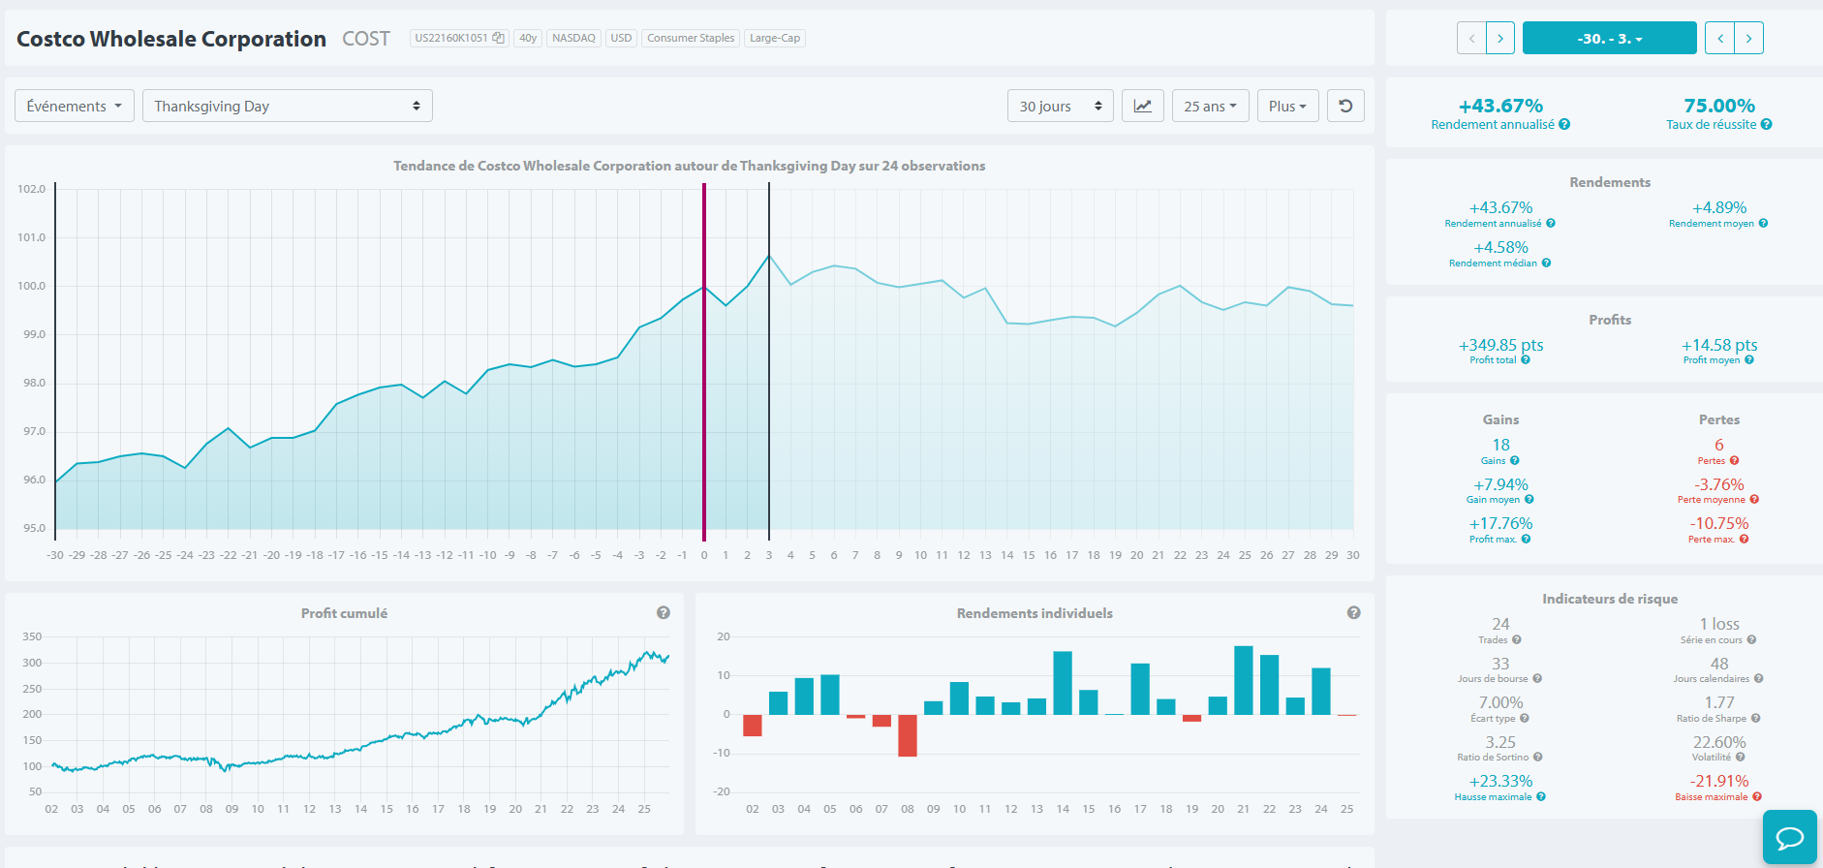This screenshot has height=868, width=1823.
Task: Click the NASDAQ exchange badge
Action: [573, 38]
